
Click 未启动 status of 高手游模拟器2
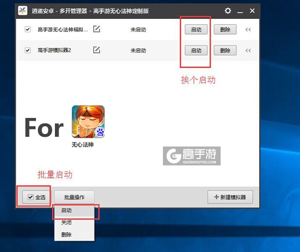click(138, 51)
